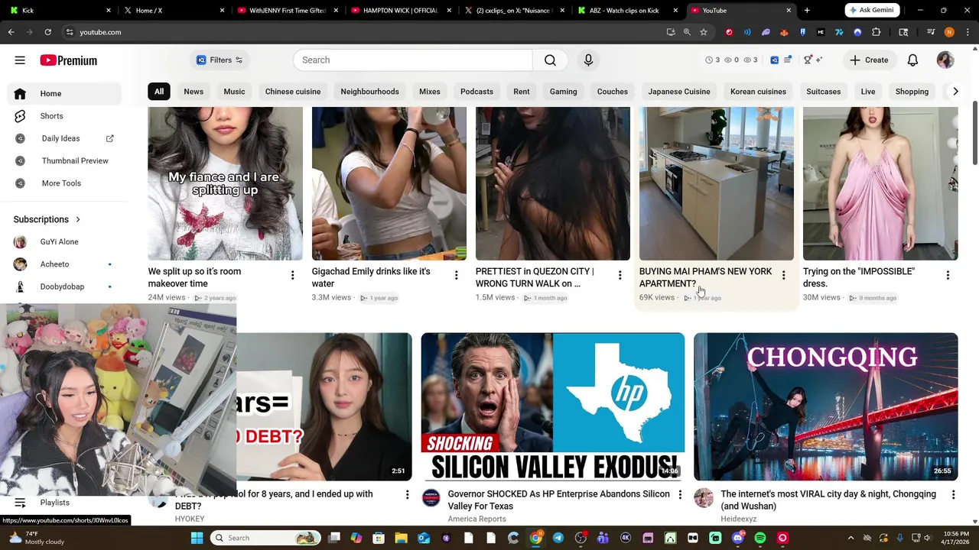The image size is (979, 550).
Task: Open options for 'Governor SHOCKED' video
Action: point(680,495)
